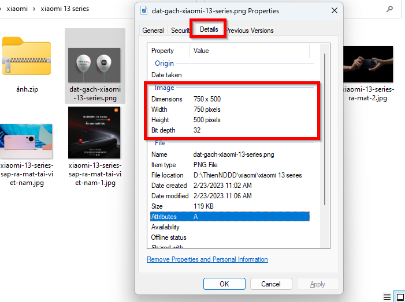Select the Item type PNG File row
The width and height of the screenshot is (405, 302).
[230, 165]
